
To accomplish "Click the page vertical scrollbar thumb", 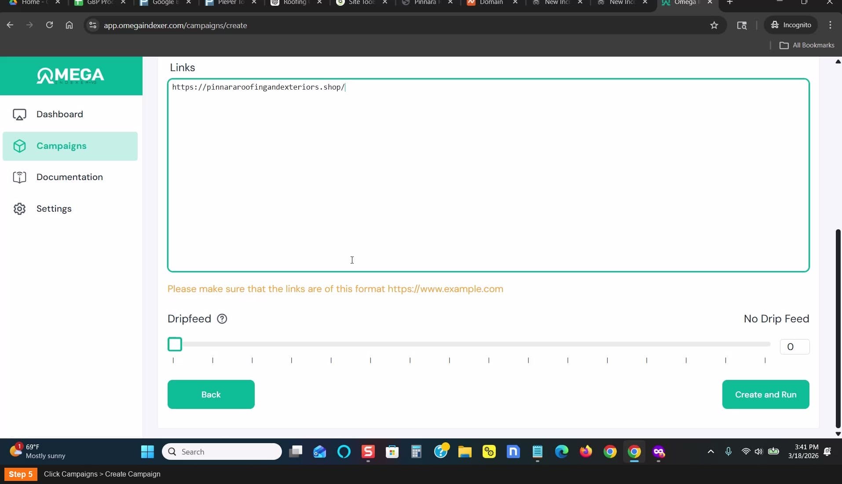I will coord(838,328).
